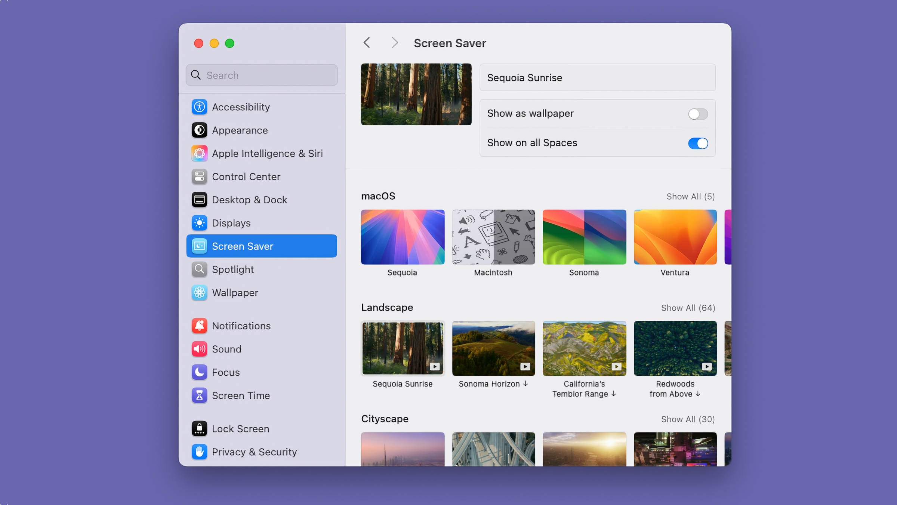
Task: Click the Appearance icon in the sidebar
Action: pyautogui.click(x=199, y=130)
